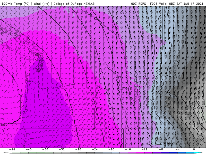Click the -20 colorbar tick label
206x154 pixels.
click(111, 149)
